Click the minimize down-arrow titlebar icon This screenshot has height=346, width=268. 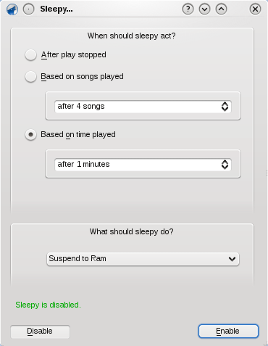tap(204, 9)
